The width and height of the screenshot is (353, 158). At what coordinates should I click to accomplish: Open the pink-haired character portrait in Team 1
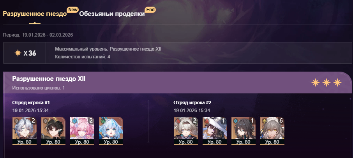82,131
